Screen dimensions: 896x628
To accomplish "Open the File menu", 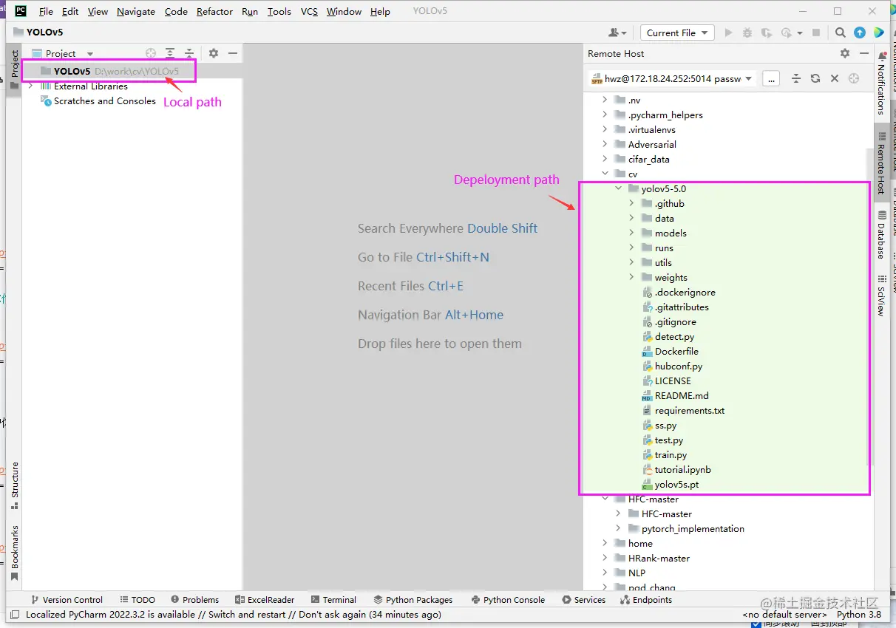I will (x=46, y=12).
